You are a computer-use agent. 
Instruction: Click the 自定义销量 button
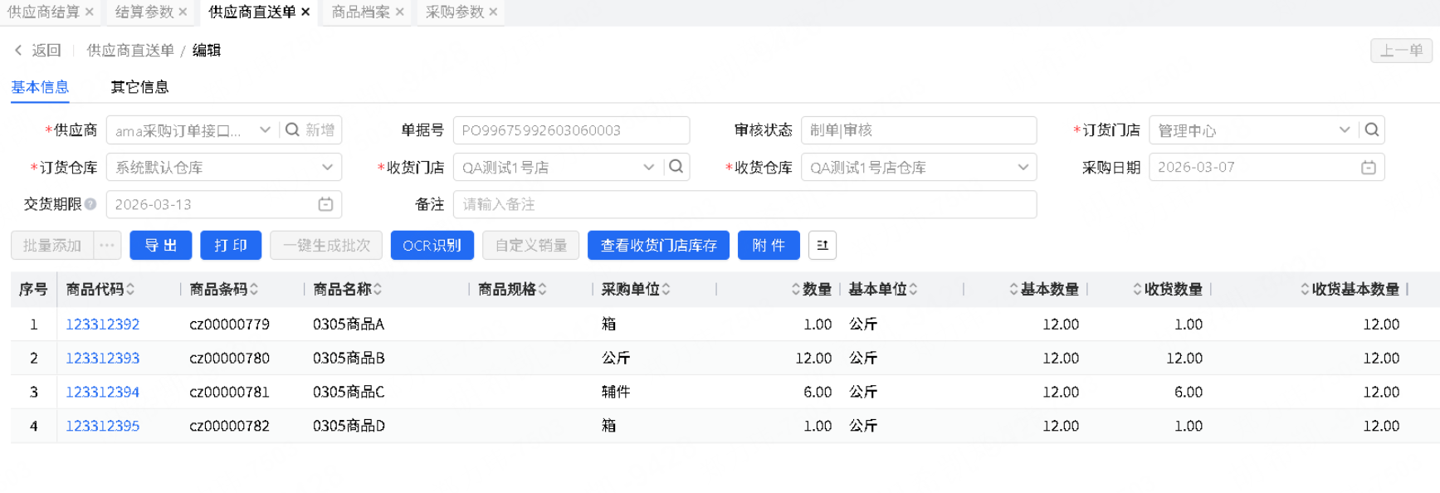pyautogui.click(x=530, y=246)
